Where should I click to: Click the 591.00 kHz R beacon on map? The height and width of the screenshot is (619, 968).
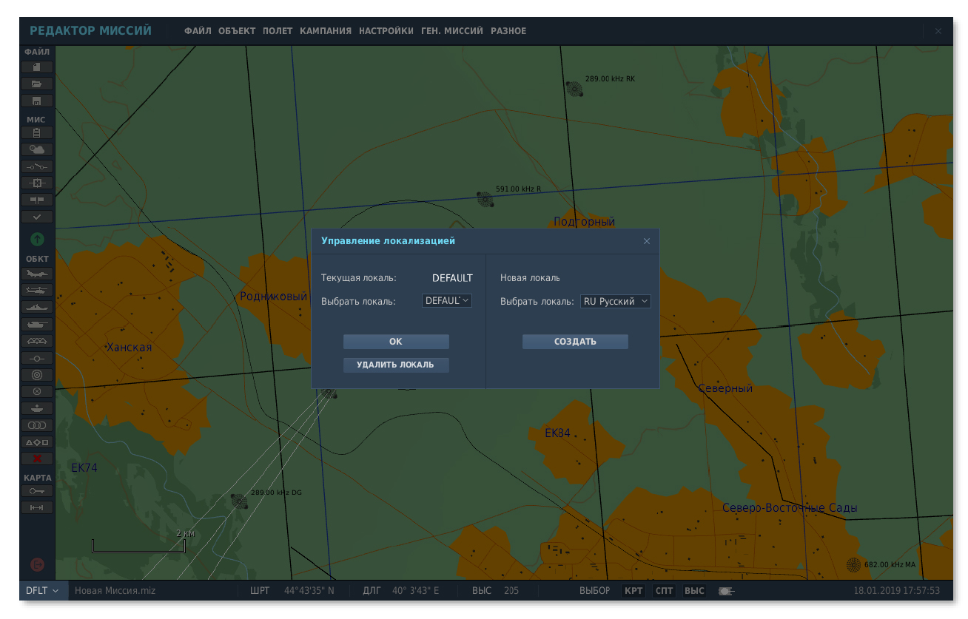pos(485,198)
